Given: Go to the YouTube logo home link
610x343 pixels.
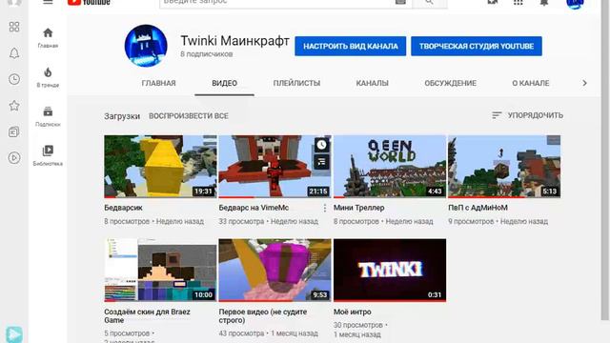Looking at the screenshot, I should click(89, 2).
